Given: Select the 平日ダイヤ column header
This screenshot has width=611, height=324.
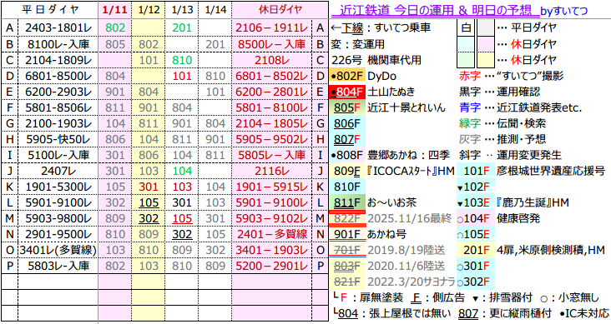Looking at the screenshot, I should tap(50, 10).
